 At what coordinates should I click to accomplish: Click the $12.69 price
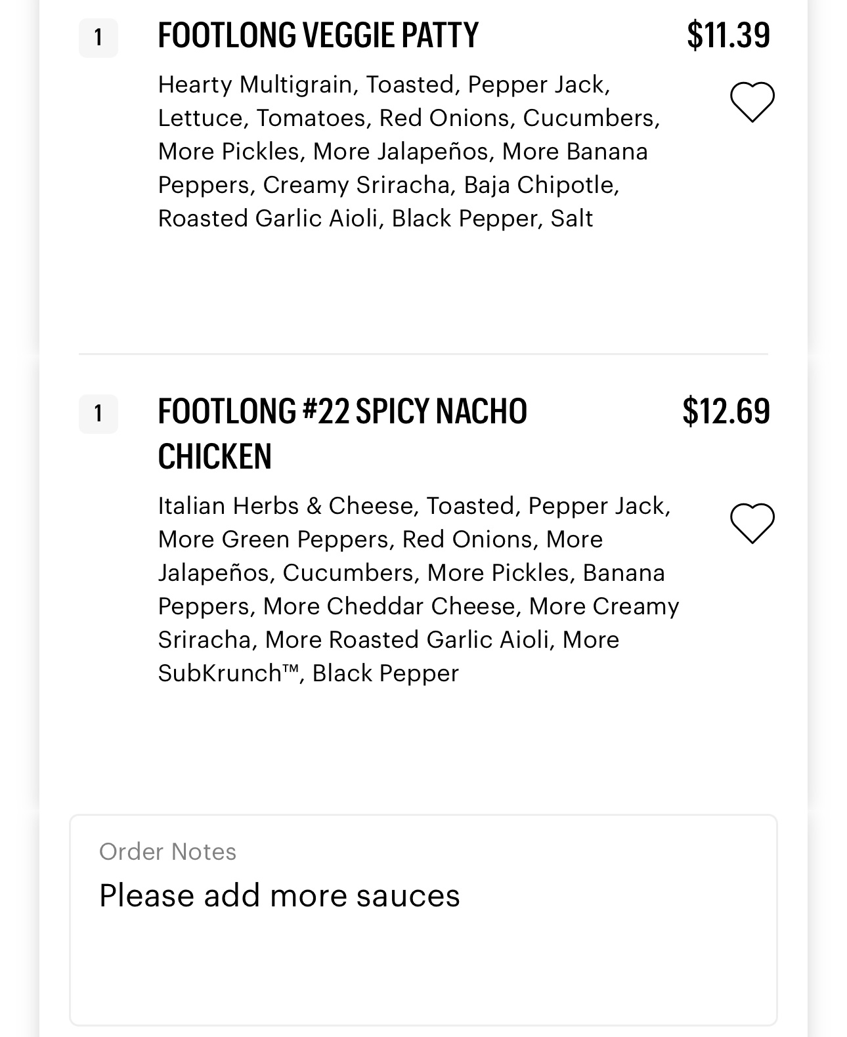pos(726,412)
